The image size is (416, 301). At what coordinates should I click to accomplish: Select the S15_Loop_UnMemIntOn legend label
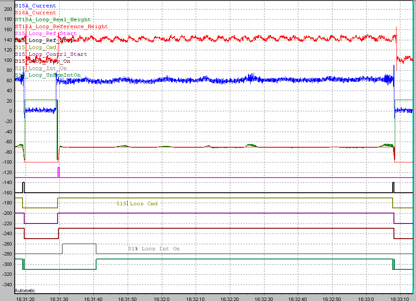[47, 75]
